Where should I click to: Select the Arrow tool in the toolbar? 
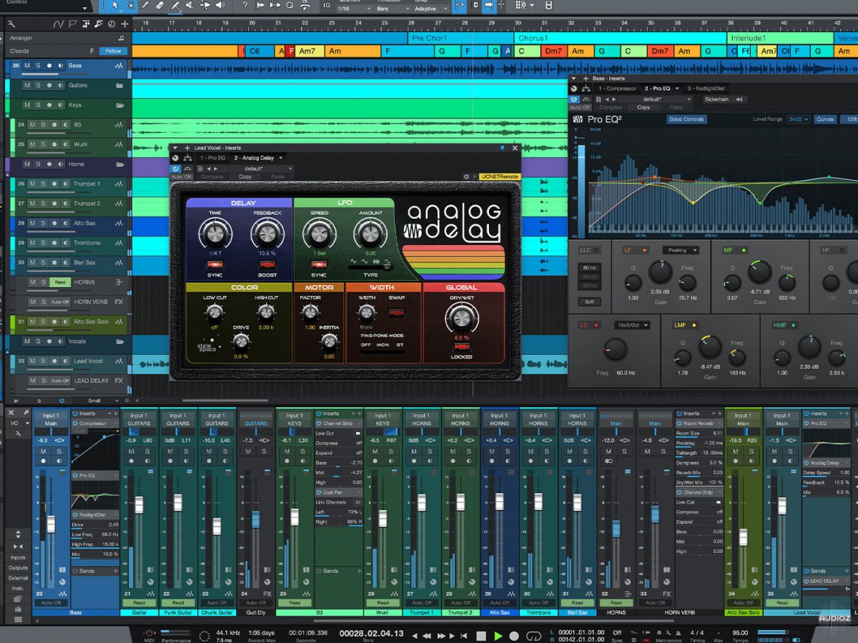(x=115, y=6)
